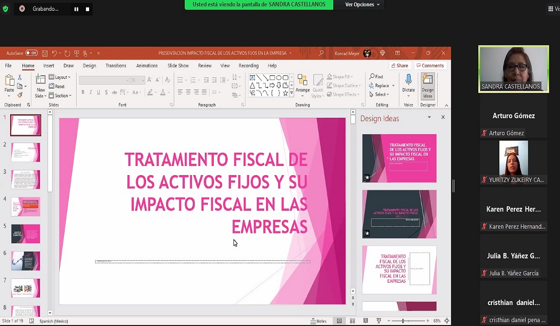Toggle Underline formatting
This screenshot has height=326, width=560.
coord(98,92)
